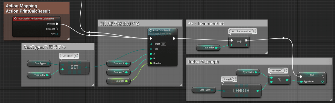
Task: Select the Calc Var A variable node
Action: 119,63
